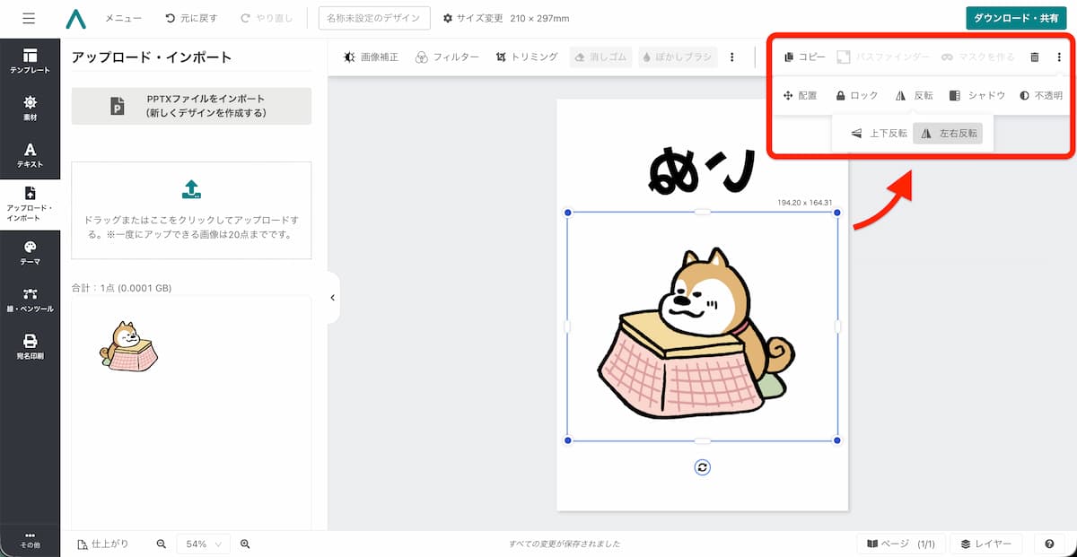
Task: Open the 画像補正 image correction tool
Action: click(371, 56)
